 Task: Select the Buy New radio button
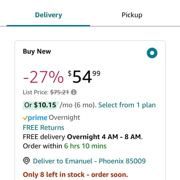152,53
